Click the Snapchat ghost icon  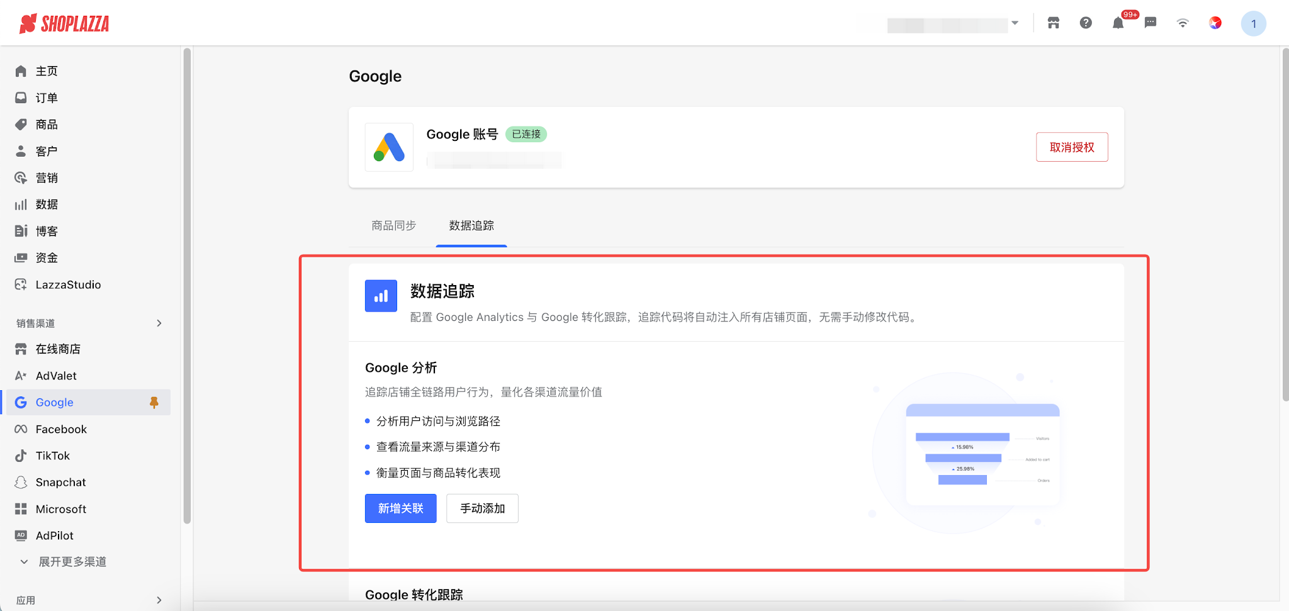21,483
